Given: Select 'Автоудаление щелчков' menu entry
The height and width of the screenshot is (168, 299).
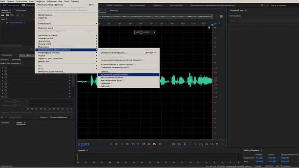Looking at the screenshot, I should [x=129, y=77].
